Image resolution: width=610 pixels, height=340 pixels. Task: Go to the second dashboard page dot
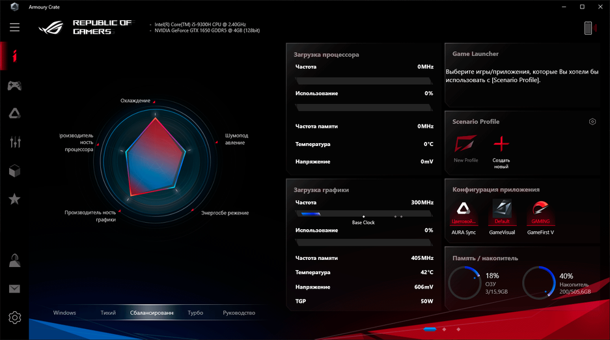pos(444,329)
